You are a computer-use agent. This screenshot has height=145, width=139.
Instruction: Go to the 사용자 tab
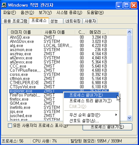pyautogui.click(x=90, y=21)
